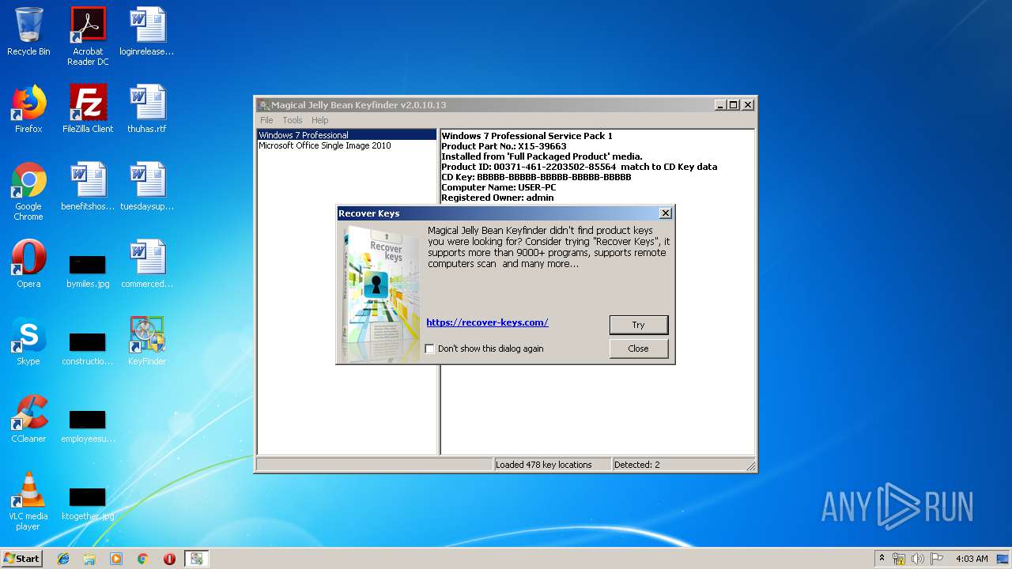The width and height of the screenshot is (1012, 569).
Task: Launch Firefox from the desktop
Action: [x=28, y=109]
